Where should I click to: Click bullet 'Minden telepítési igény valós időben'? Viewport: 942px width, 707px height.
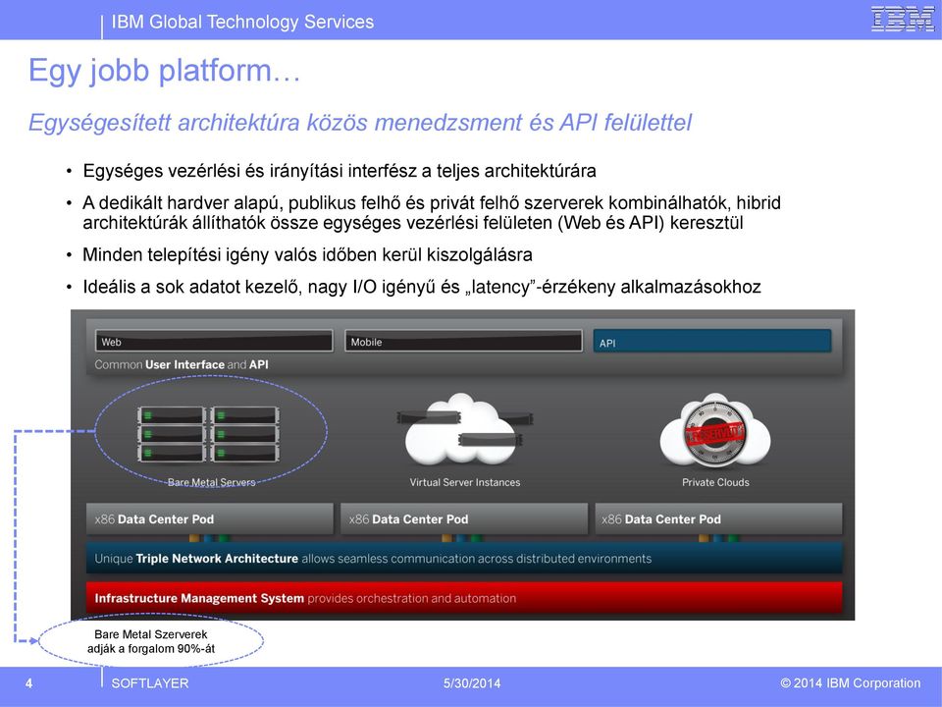click(307, 255)
